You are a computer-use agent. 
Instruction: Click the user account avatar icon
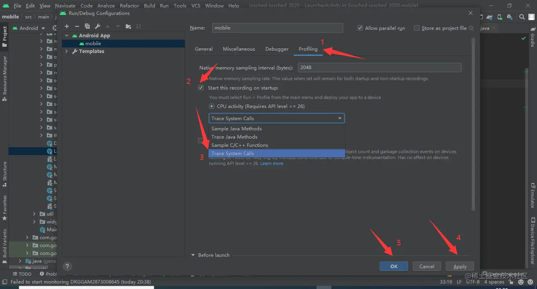tap(531, 17)
